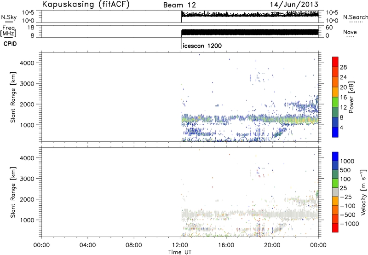Click the frequency band trace in Freq panel
This screenshot has height=255, width=368.
(x=250, y=32)
